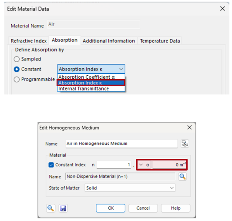Screen dimensions: 232x221
Task: Select the Constant absorption radio button
Action: pos(17,69)
